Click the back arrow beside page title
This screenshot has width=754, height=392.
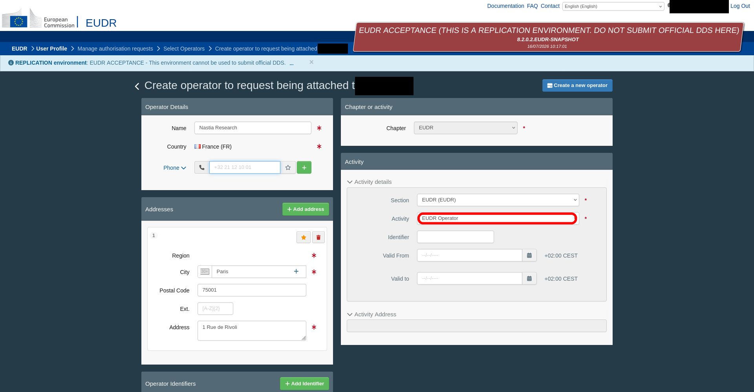pyautogui.click(x=137, y=86)
